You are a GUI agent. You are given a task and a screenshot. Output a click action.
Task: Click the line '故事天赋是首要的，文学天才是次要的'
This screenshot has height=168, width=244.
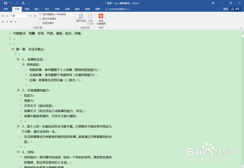(51, 116)
